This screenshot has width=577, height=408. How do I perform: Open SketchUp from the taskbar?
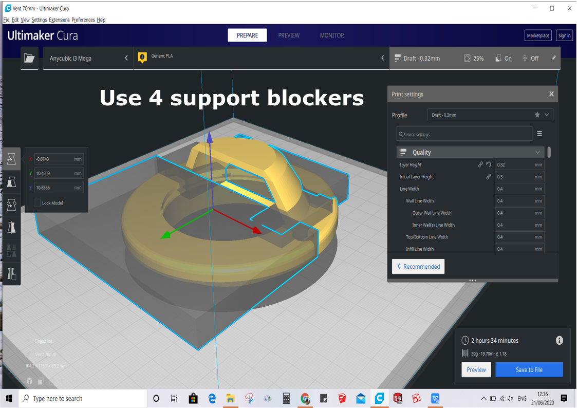(342, 398)
